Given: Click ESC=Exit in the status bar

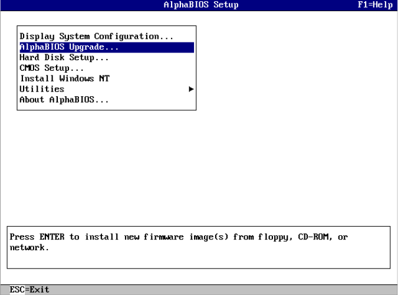Looking at the screenshot, I should (x=29, y=290).
